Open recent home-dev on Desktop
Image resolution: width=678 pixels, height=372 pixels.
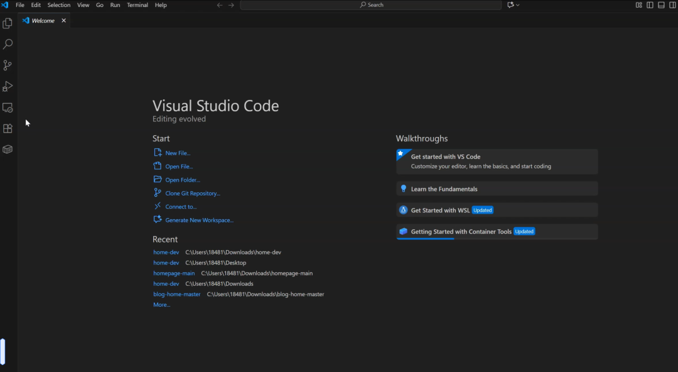click(x=166, y=263)
